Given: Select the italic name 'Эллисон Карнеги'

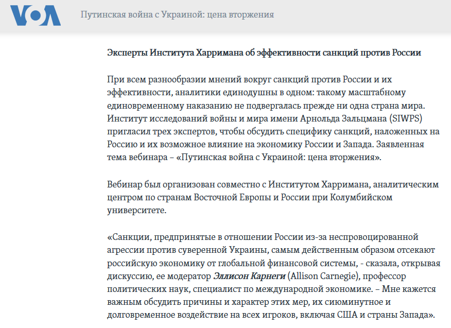Looking at the screenshot, I should [249, 276].
